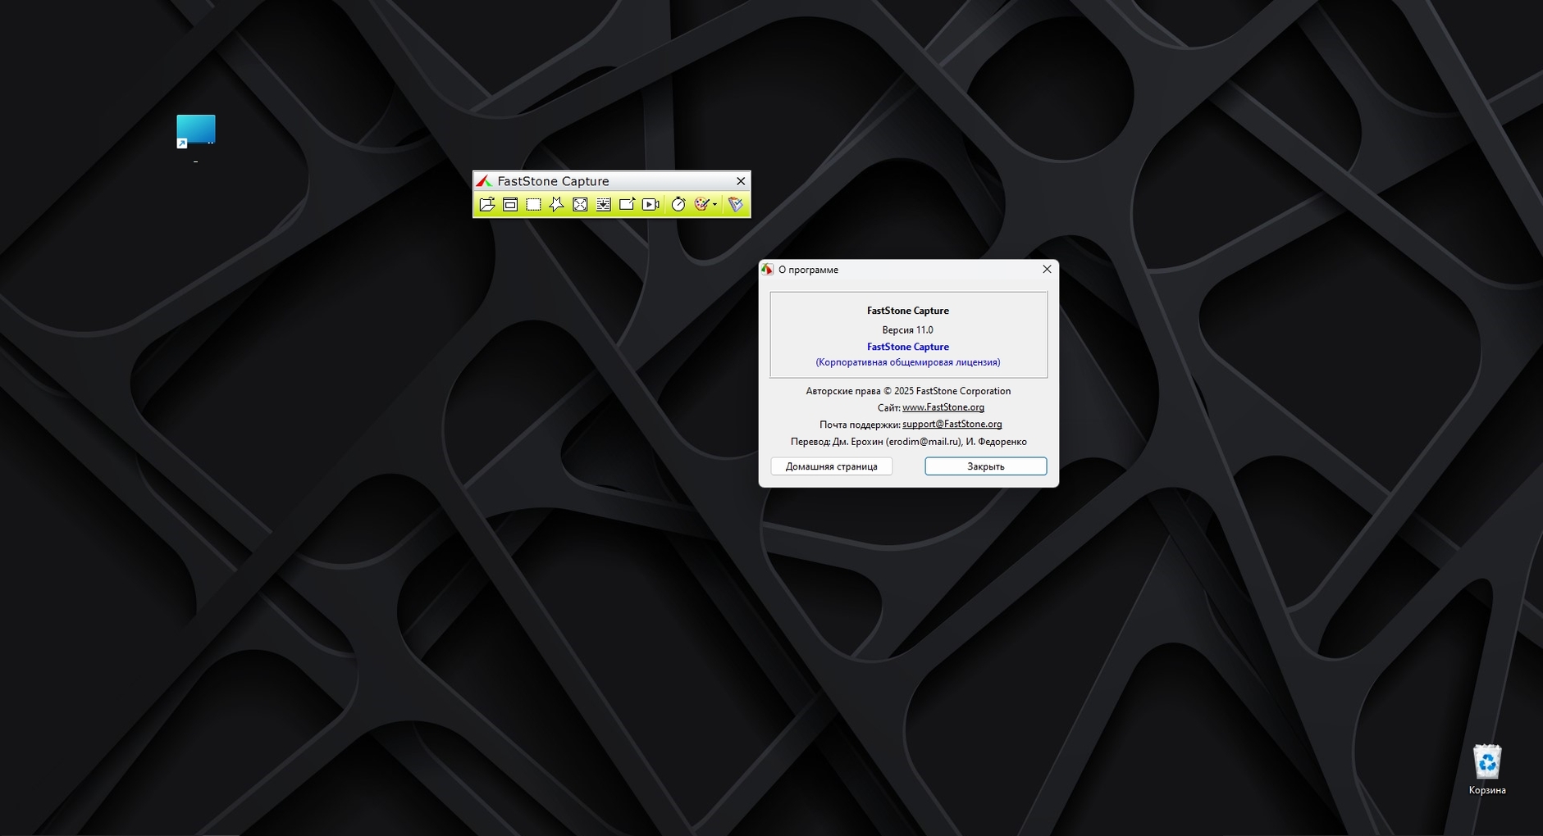Select the Корзина recycle bin desktop icon
Screen dimensions: 1543x836
(1487, 769)
